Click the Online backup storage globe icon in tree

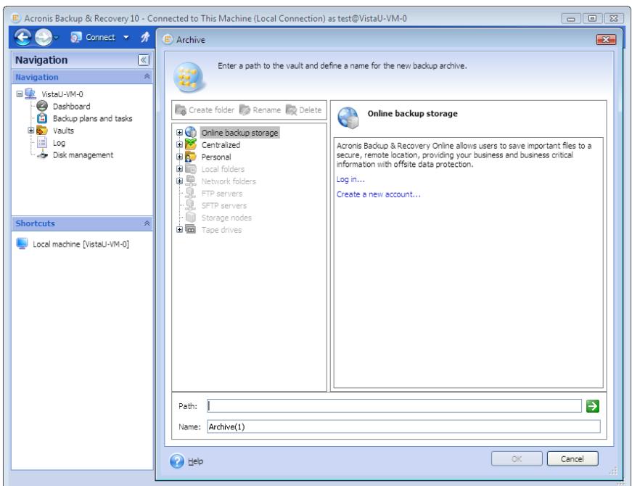point(191,132)
